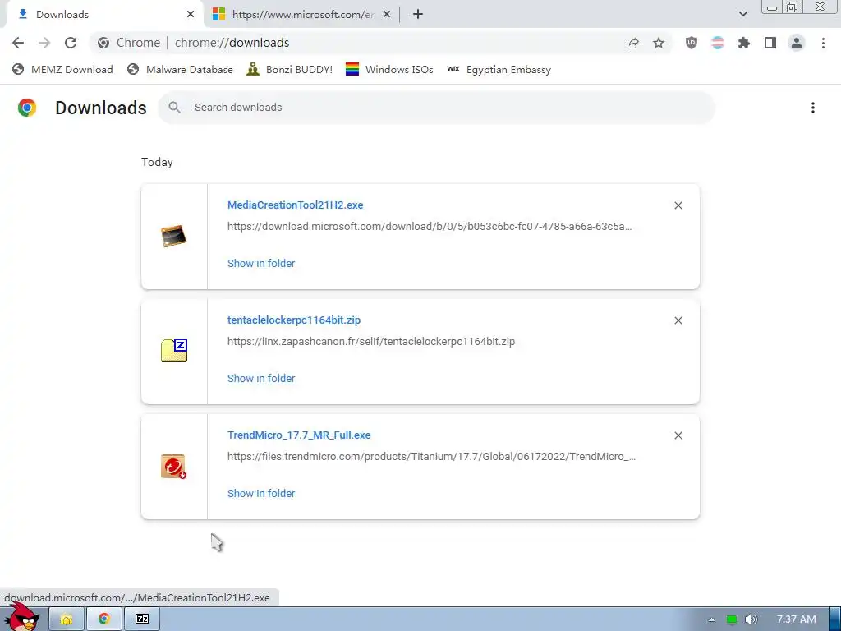Click the MediaCreationTool21H2.exe file icon
This screenshot has height=631, width=841.
coord(174,236)
